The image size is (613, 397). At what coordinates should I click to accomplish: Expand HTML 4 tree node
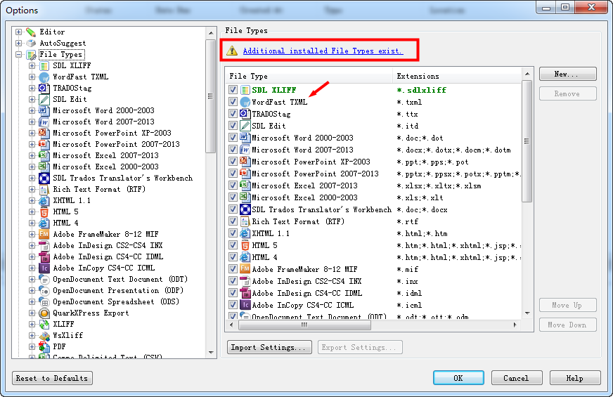32,223
